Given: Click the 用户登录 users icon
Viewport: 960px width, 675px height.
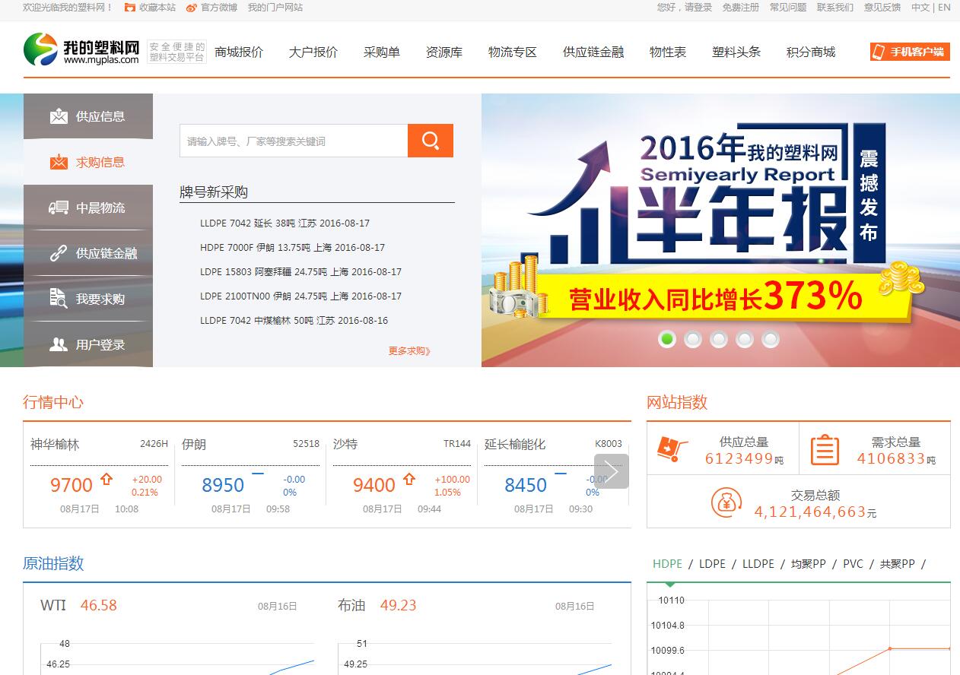Looking at the screenshot, I should [59, 344].
